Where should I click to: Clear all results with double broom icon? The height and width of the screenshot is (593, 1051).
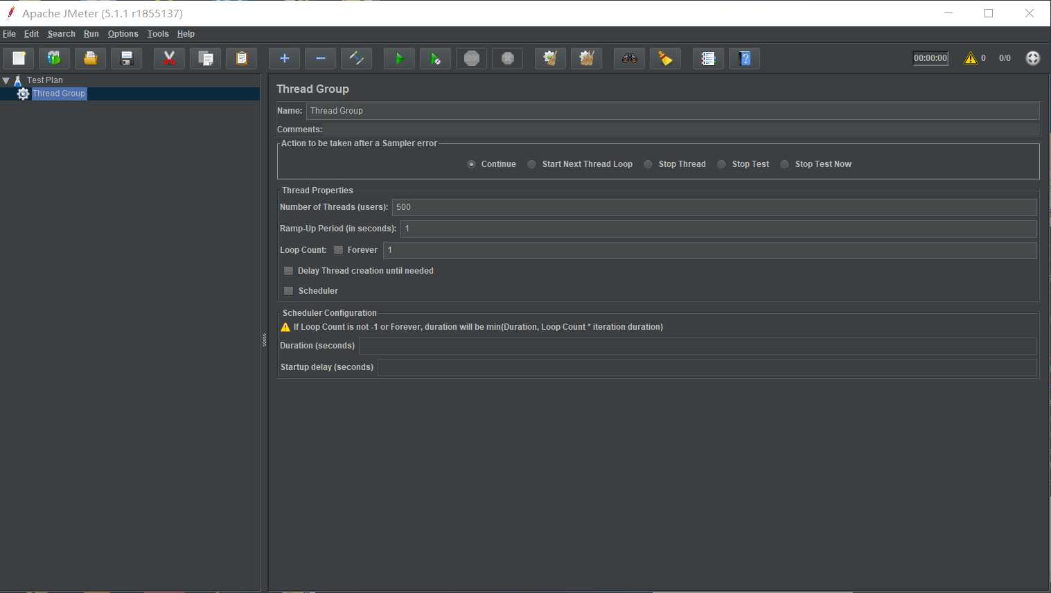tap(587, 58)
